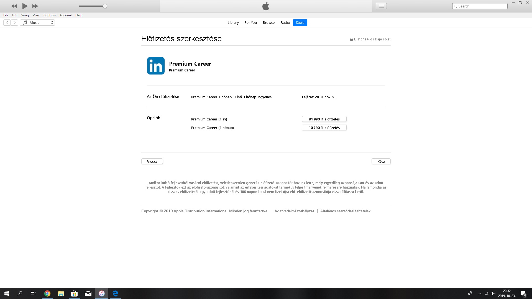Image resolution: width=532 pixels, height=299 pixels.
Task: Subscribe to yearly 84 990 Ft plan
Action: pos(324,119)
